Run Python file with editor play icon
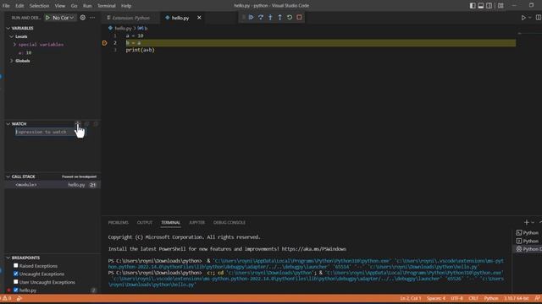542x304 pixels. point(523,18)
